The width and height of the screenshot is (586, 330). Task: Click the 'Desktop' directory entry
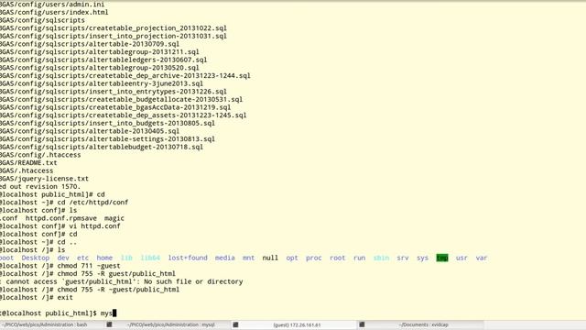36,258
